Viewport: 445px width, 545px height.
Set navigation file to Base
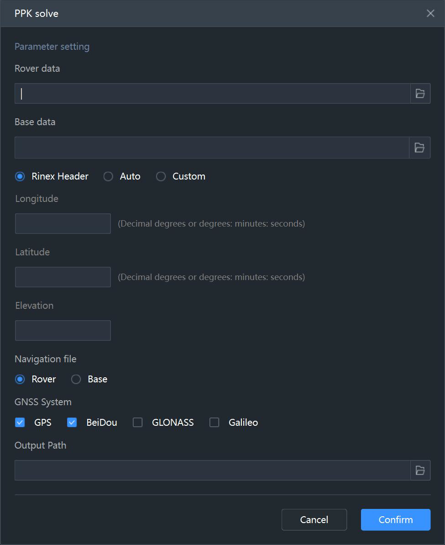coord(76,379)
